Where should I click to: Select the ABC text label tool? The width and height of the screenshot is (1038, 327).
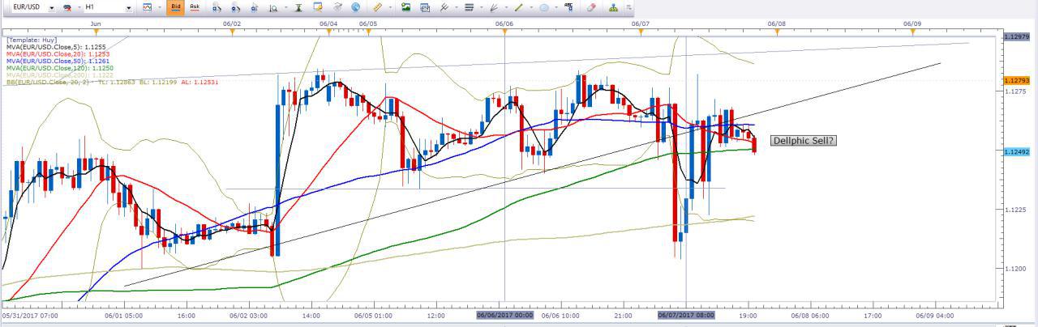click(x=568, y=7)
